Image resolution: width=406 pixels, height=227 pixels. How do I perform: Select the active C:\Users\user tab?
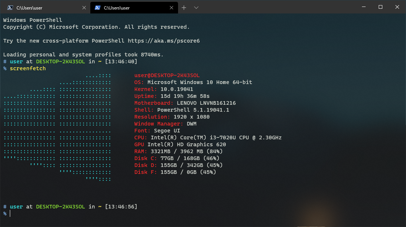click(134, 8)
